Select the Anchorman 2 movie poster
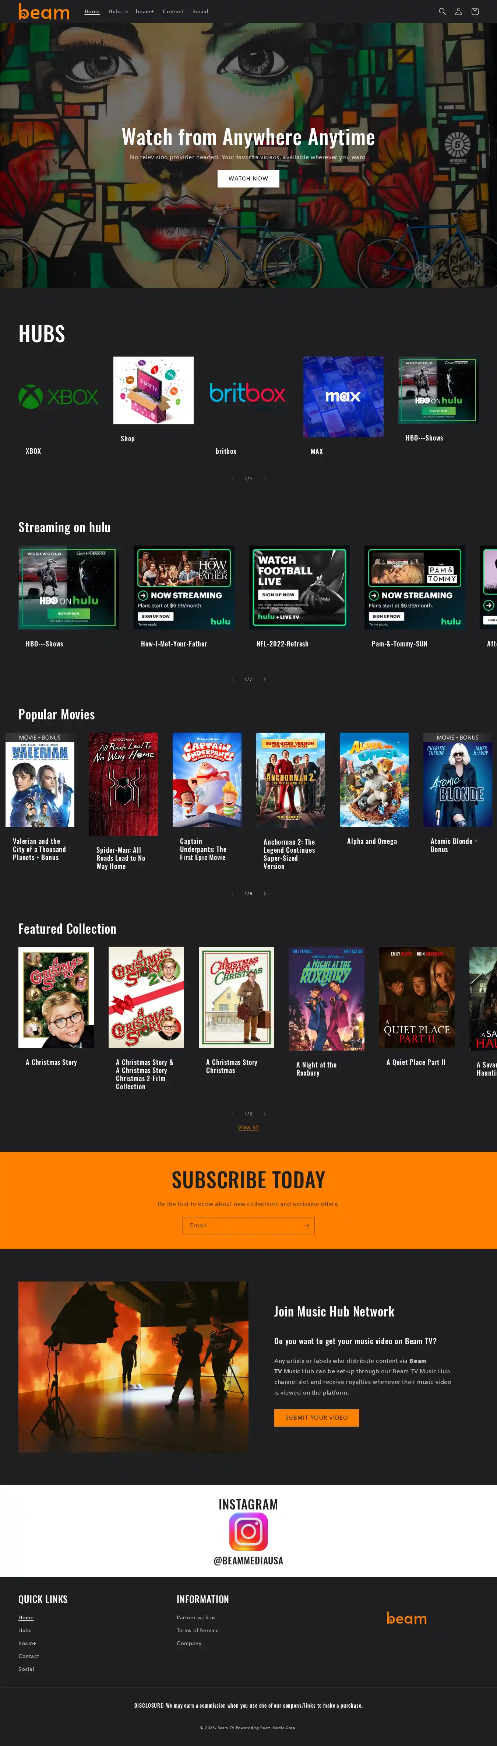The height and width of the screenshot is (1746, 497). [290, 780]
